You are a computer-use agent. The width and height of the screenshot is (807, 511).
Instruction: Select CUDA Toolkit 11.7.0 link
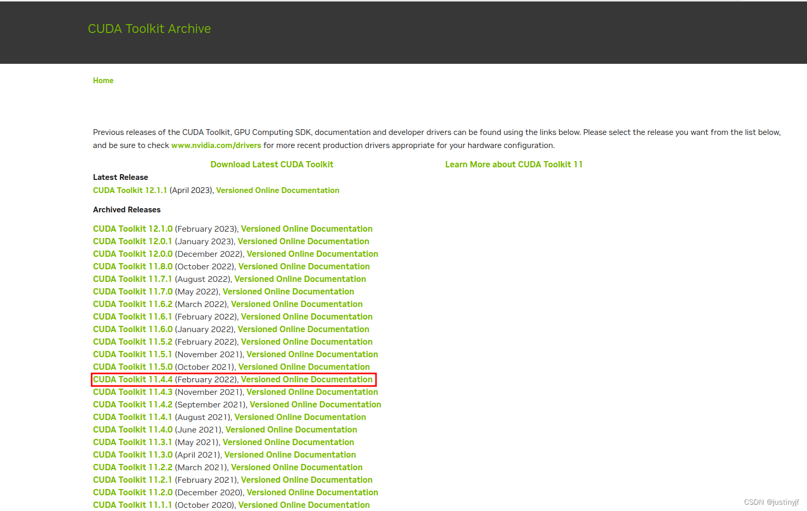(x=132, y=291)
